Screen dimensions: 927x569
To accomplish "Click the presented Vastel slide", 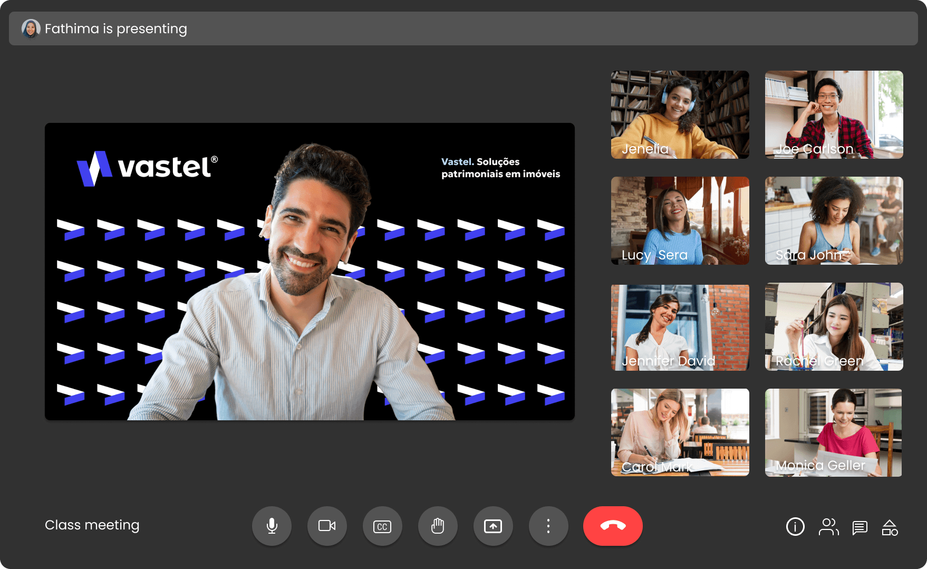I will [310, 272].
